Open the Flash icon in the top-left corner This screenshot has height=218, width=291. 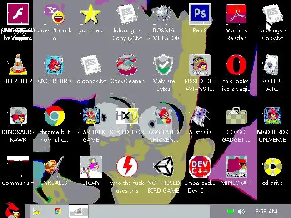(x=18, y=14)
